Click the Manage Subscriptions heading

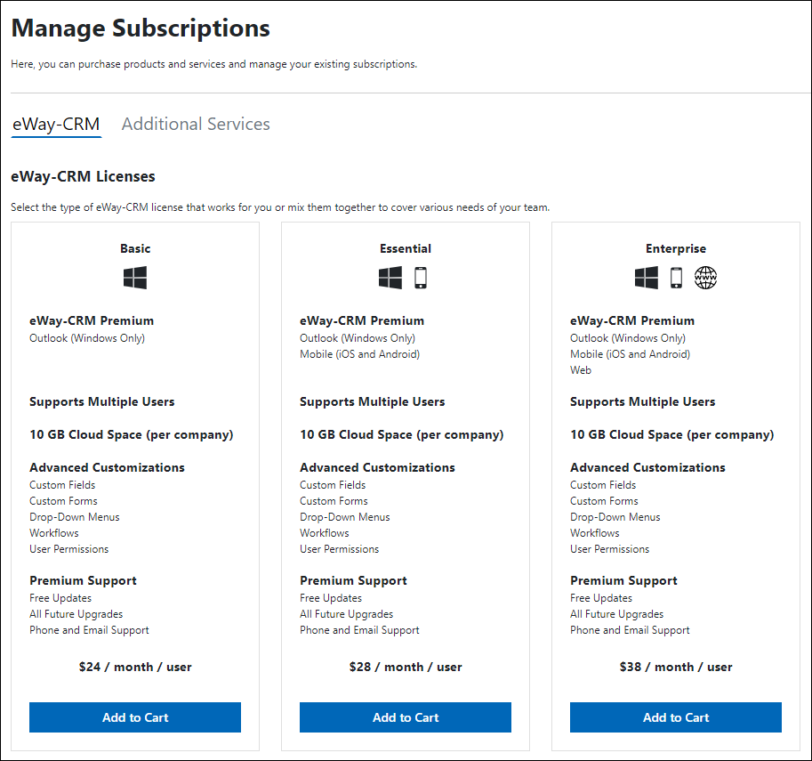pyautogui.click(x=141, y=28)
